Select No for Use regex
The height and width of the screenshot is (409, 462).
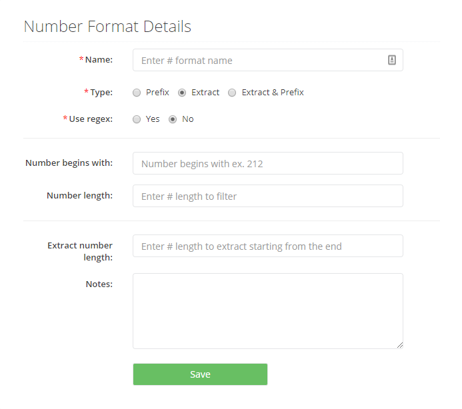173,119
